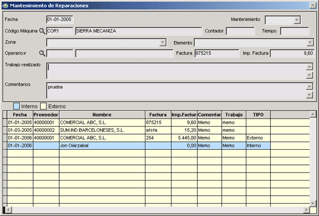Click Trabajo realizado scroll up arrow
The height and width of the screenshot is (216, 319).
pyautogui.click(x=310, y=67)
